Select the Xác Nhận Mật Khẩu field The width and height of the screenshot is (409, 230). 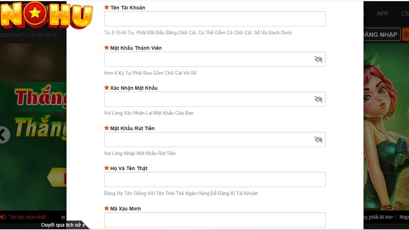(x=215, y=99)
